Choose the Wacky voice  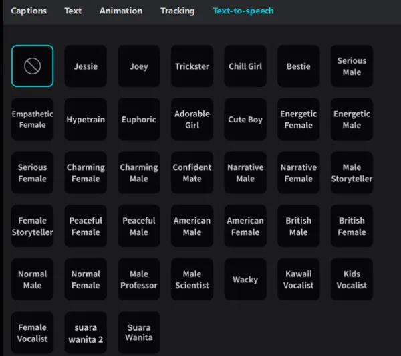tap(245, 279)
